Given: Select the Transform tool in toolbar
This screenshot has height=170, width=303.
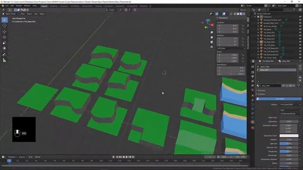Looking at the screenshot, I should (x=4, y=48).
